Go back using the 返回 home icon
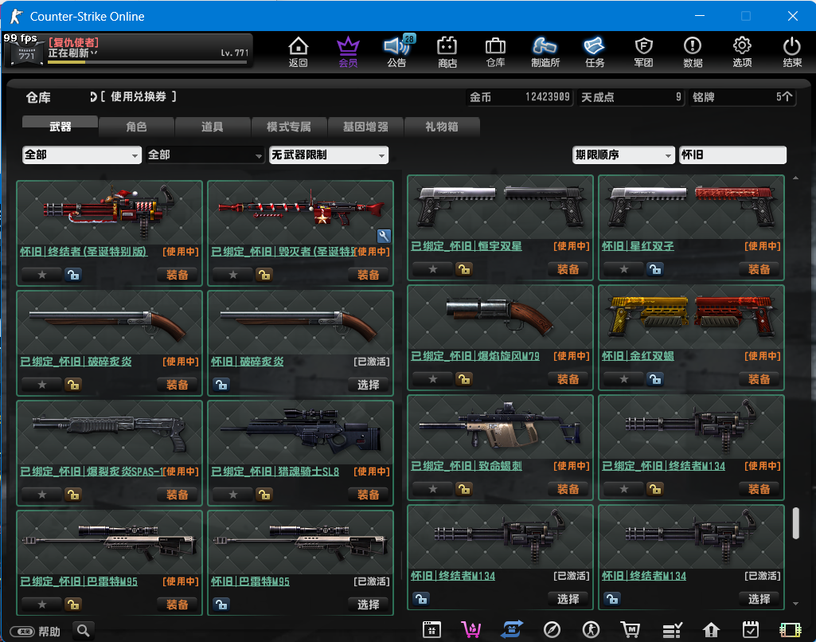This screenshot has height=642, width=816. click(x=299, y=52)
